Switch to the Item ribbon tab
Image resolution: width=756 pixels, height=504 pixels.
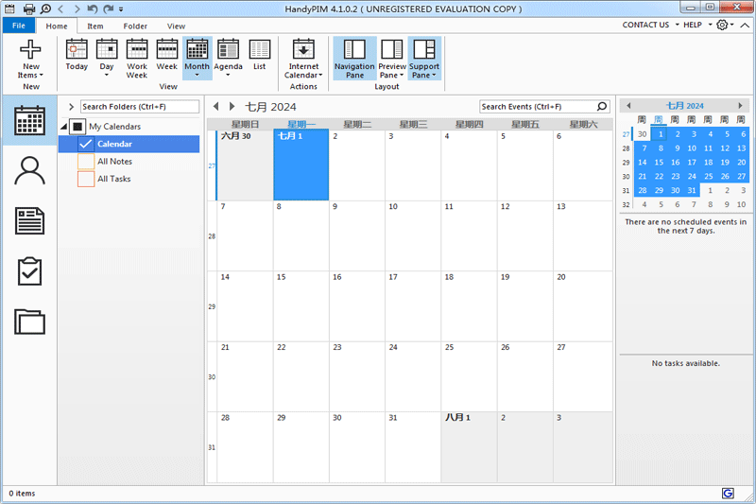pos(95,26)
